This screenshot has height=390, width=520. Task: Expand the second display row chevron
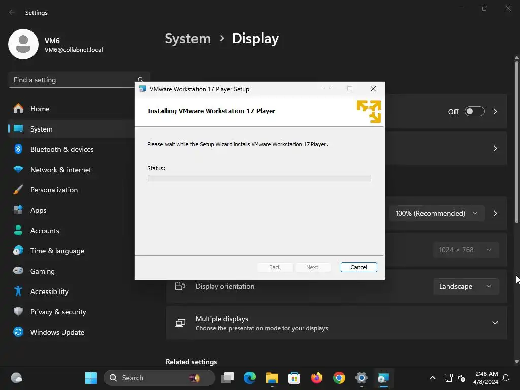[x=495, y=148]
